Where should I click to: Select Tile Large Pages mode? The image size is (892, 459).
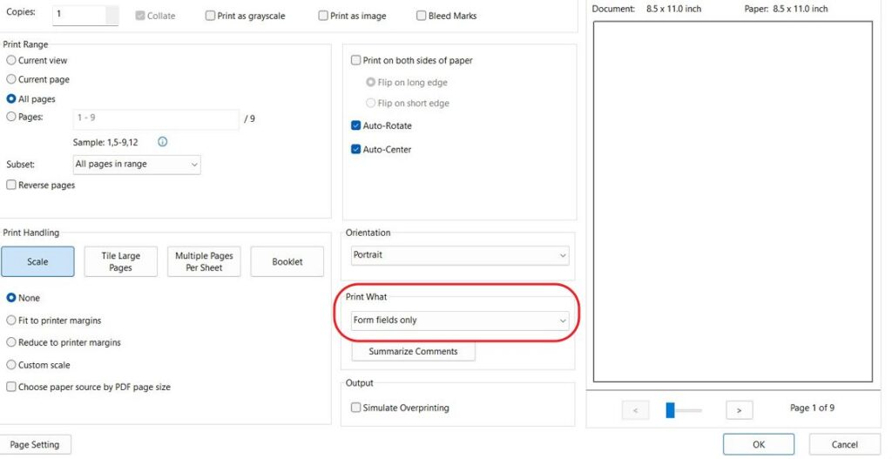[x=120, y=261]
